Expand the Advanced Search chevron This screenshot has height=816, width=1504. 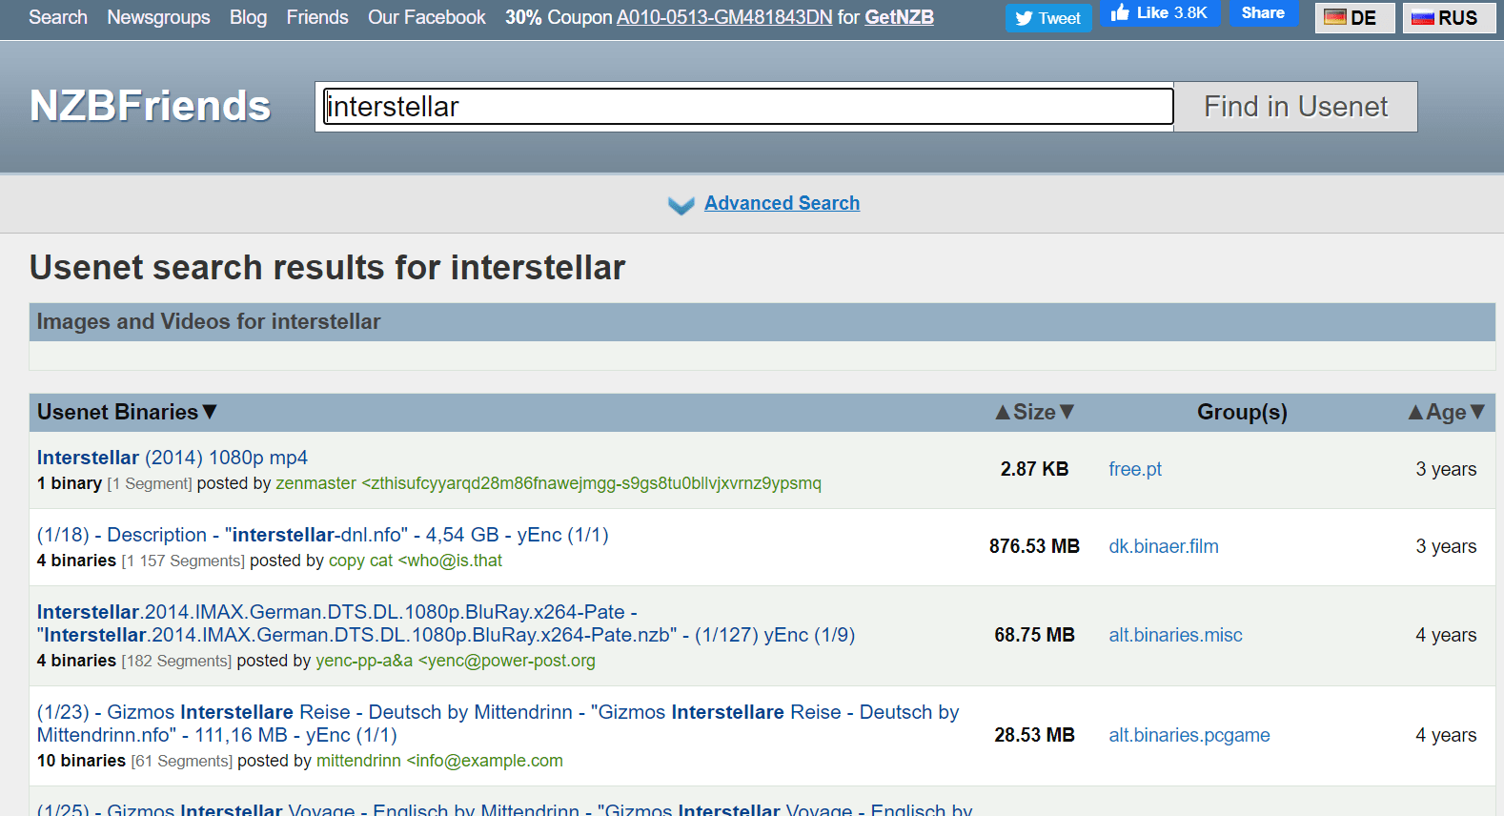681,205
